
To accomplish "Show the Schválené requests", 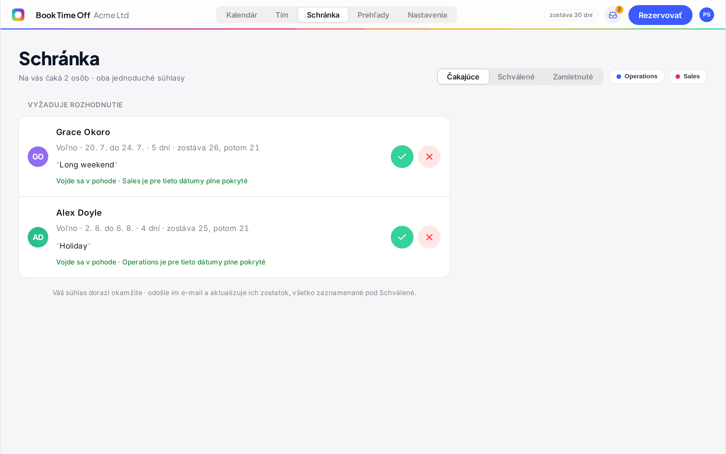I will [516, 77].
